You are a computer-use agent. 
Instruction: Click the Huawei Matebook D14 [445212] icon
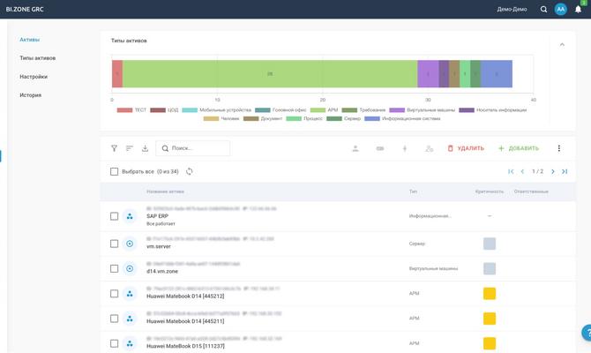(130, 293)
